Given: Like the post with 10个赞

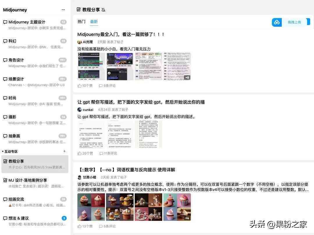Looking at the screenshot, I should click(85, 86).
